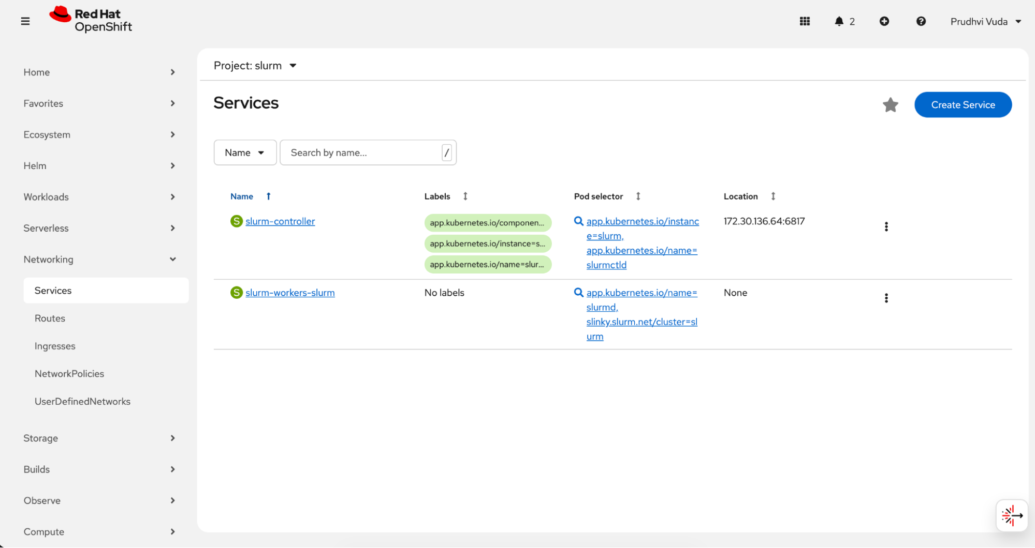The image size is (1035, 548).
Task: Click the plus import/add icon
Action: [x=884, y=21]
